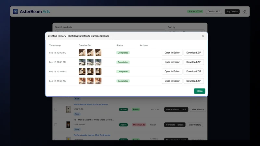Click the NET Men's Essential White Short-Sleeve product name
The height and width of the screenshot is (146, 260).
pos(94,120)
